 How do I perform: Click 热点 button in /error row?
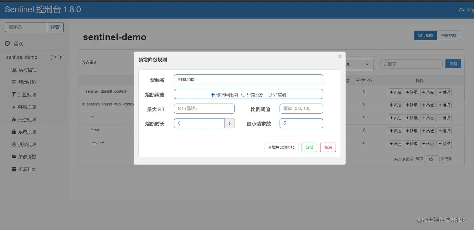coord(428,131)
